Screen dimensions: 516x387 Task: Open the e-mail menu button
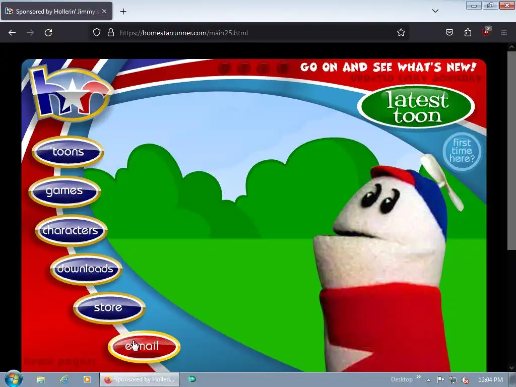144,347
